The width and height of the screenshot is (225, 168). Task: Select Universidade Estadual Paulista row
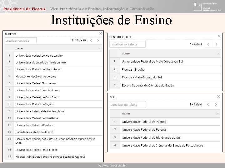click(x=53, y=125)
